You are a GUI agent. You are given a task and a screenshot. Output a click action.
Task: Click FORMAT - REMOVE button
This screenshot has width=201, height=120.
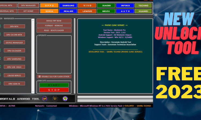[54, 26]
